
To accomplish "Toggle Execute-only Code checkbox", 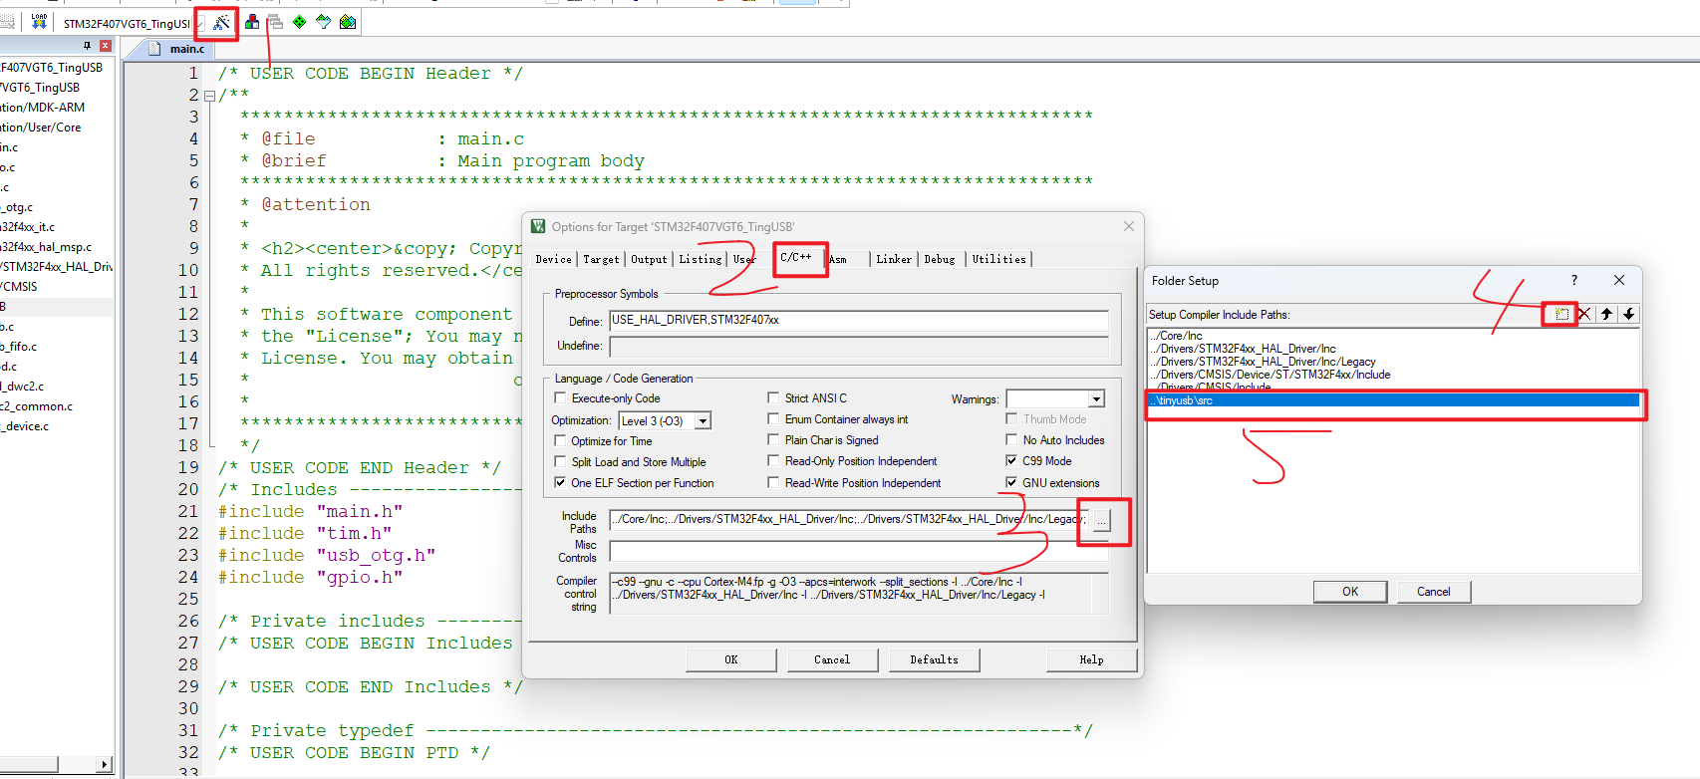I will (560, 397).
